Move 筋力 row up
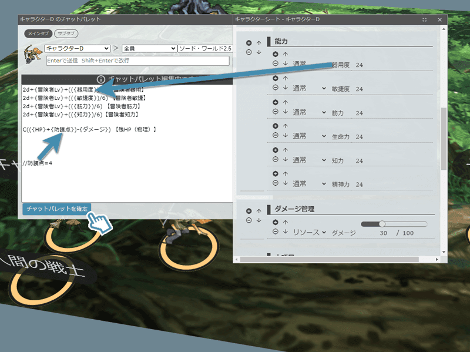 point(286,102)
